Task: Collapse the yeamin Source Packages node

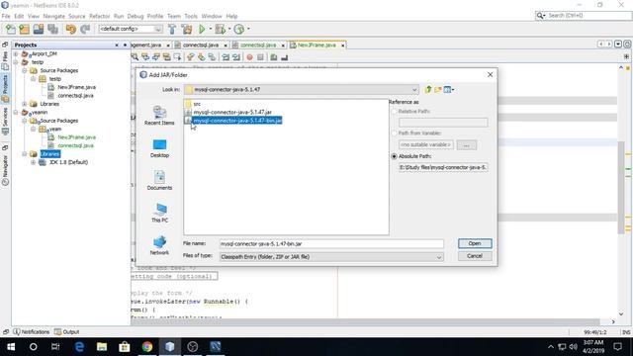Action: pos(25,121)
